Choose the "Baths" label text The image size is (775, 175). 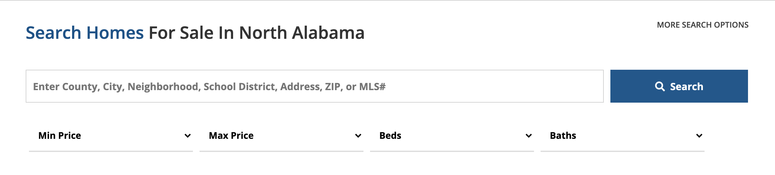563,136
